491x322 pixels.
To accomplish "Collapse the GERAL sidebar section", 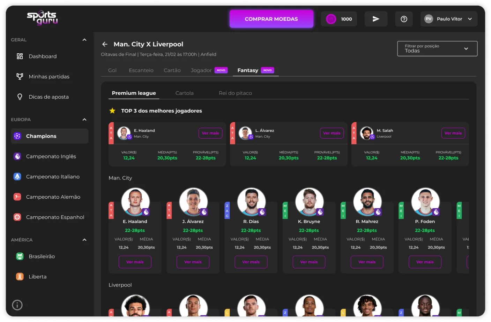I will pyautogui.click(x=84, y=40).
